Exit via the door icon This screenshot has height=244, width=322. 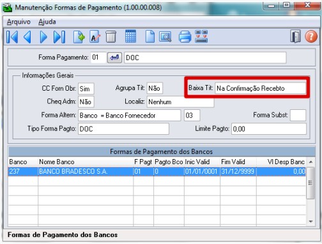click(296, 36)
